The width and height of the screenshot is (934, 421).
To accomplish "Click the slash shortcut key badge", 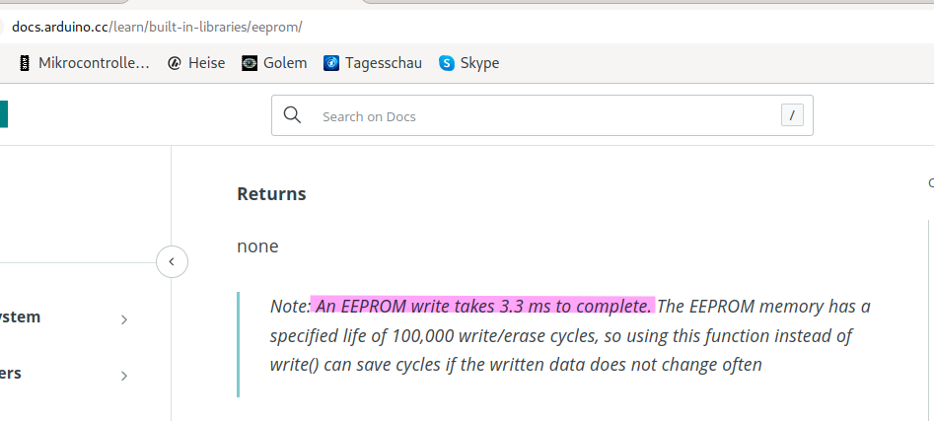I will click(792, 115).
